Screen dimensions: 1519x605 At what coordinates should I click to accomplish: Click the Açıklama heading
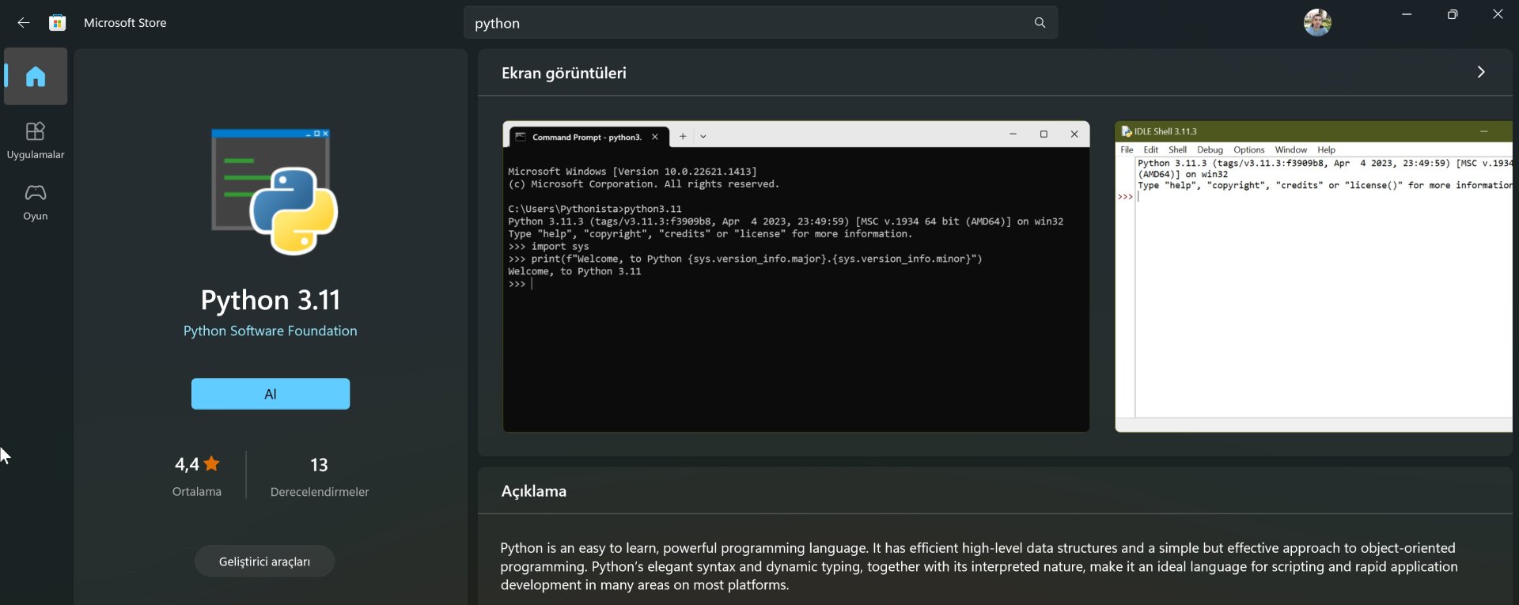[534, 491]
